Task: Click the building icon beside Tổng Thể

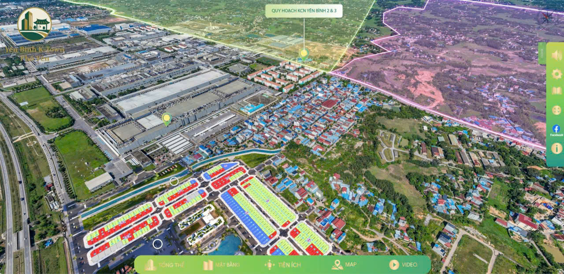Action: (150, 265)
